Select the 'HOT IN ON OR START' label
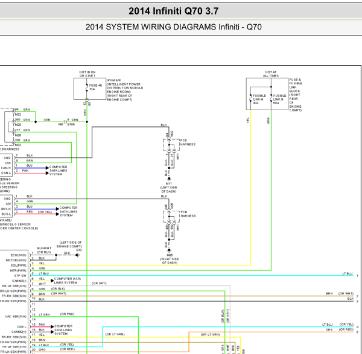This screenshot has height=354, width=362. pyautogui.click(x=87, y=74)
